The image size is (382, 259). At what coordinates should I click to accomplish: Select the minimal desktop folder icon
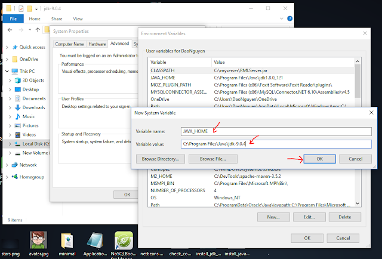coord(67,243)
